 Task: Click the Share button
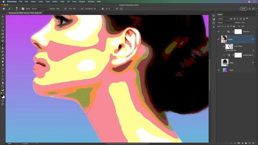point(243,9)
